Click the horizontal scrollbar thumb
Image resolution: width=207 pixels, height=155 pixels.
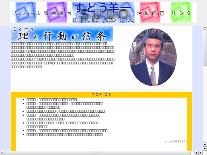97,153
